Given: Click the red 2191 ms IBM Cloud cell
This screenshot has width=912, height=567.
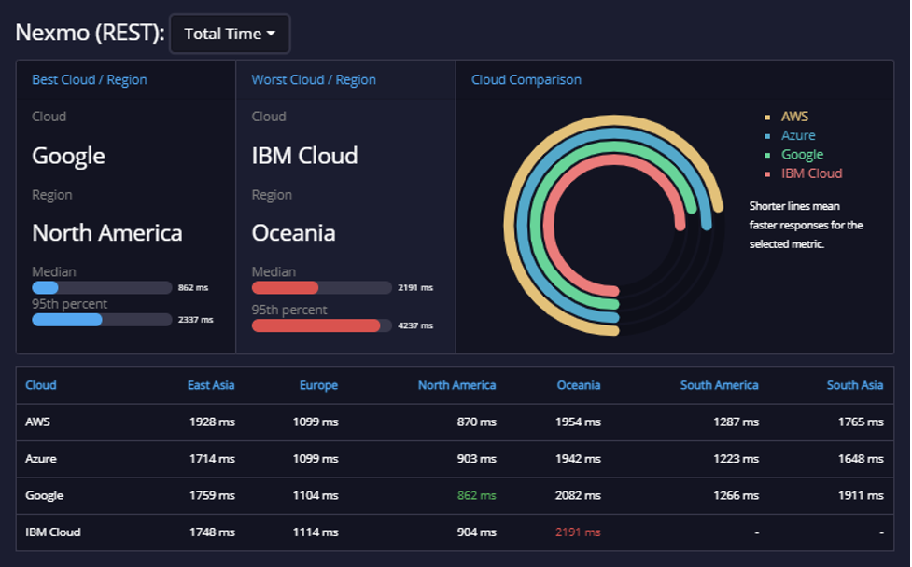Looking at the screenshot, I should coord(578,532).
